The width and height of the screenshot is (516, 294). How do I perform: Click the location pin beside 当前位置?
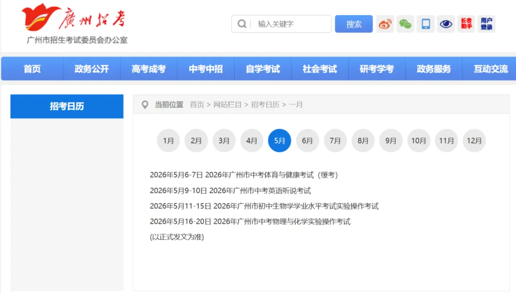click(145, 104)
